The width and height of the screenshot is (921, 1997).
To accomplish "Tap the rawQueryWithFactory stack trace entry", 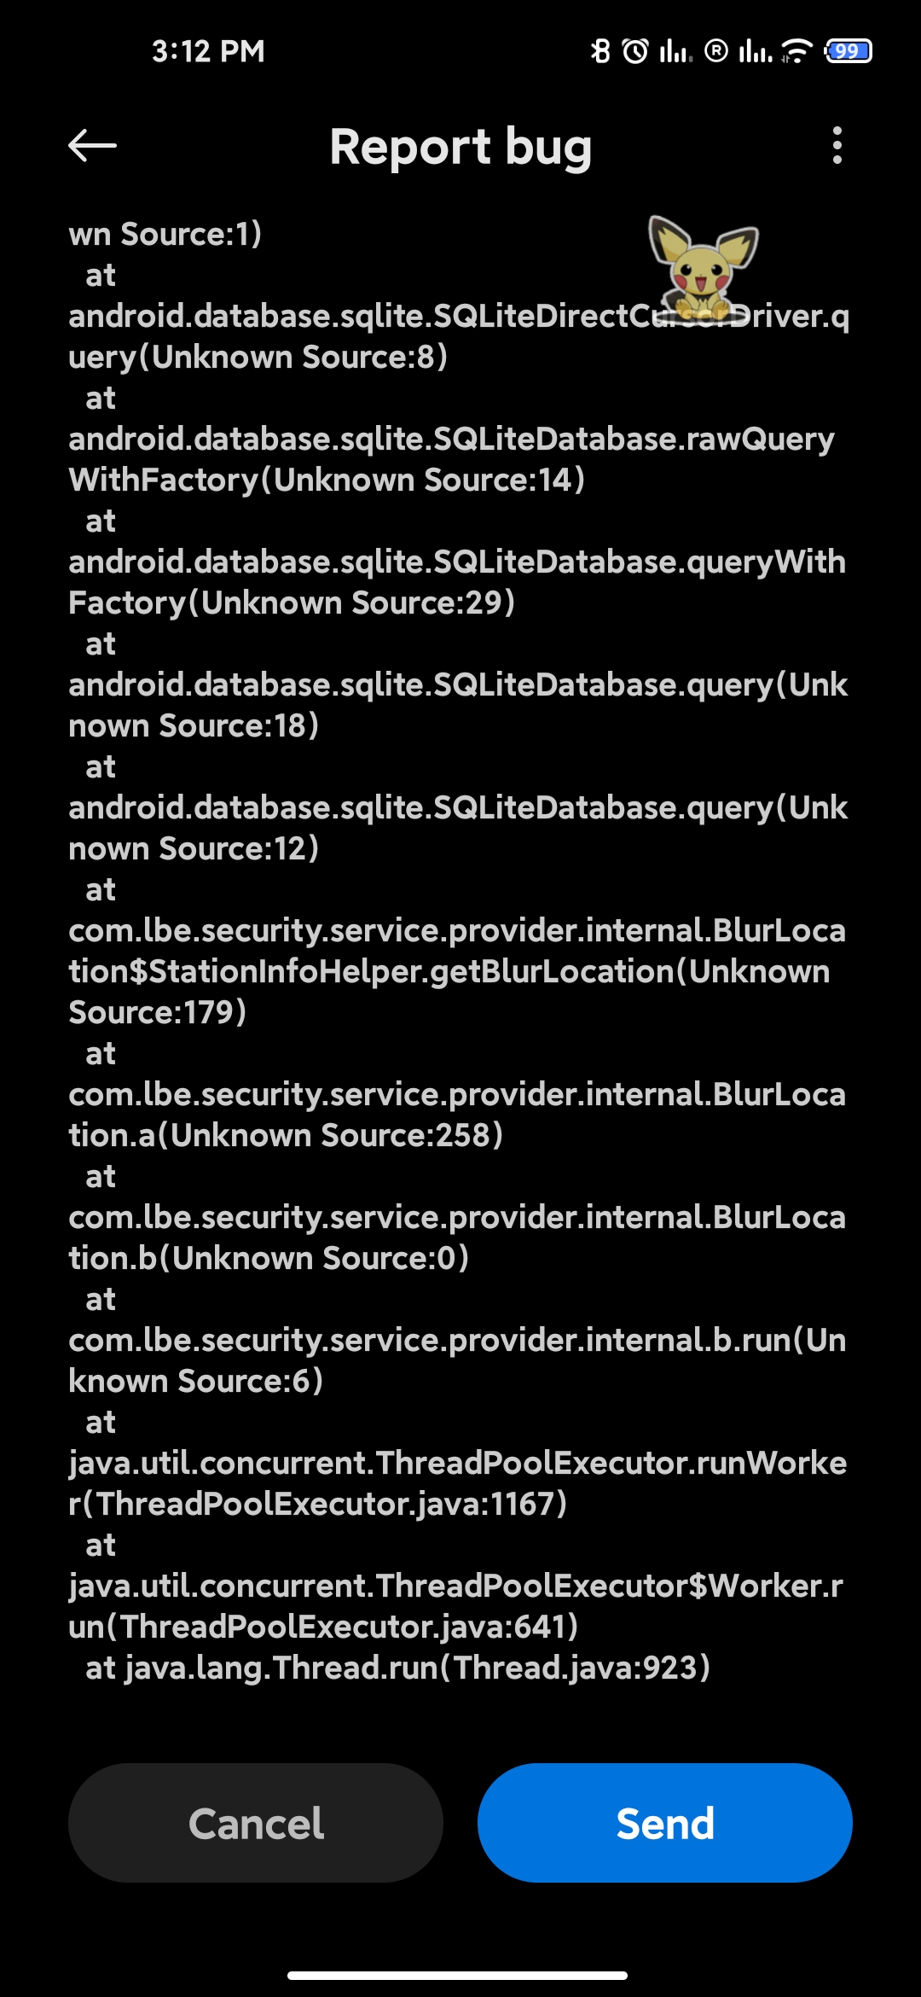I will click(452, 459).
